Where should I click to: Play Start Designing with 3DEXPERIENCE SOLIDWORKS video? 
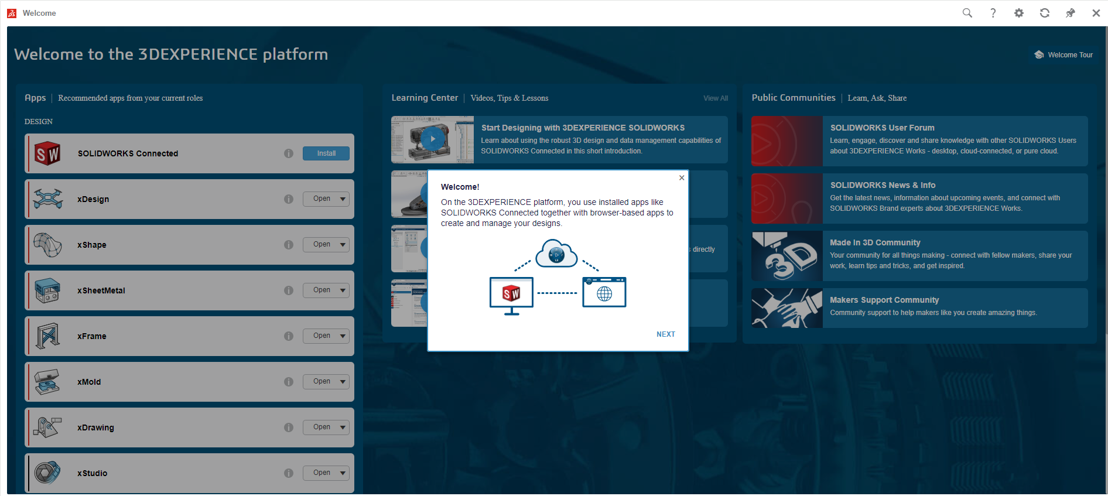click(432, 139)
